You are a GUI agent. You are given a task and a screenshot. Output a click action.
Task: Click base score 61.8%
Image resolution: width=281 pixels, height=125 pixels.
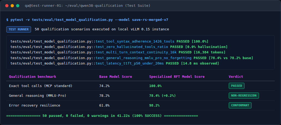click(104, 105)
